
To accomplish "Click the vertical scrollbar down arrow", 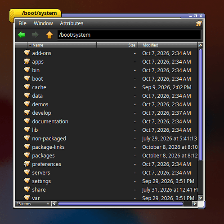I will (201, 198).
